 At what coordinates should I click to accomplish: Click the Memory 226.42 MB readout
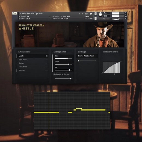64,19
